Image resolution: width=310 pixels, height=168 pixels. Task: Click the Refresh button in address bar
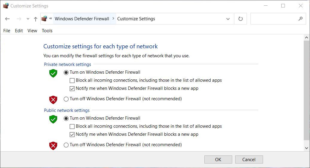(x=240, y=19)
